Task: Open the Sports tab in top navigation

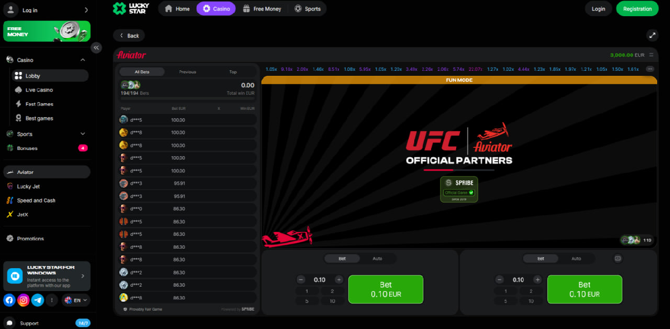Action: (308, 9)
